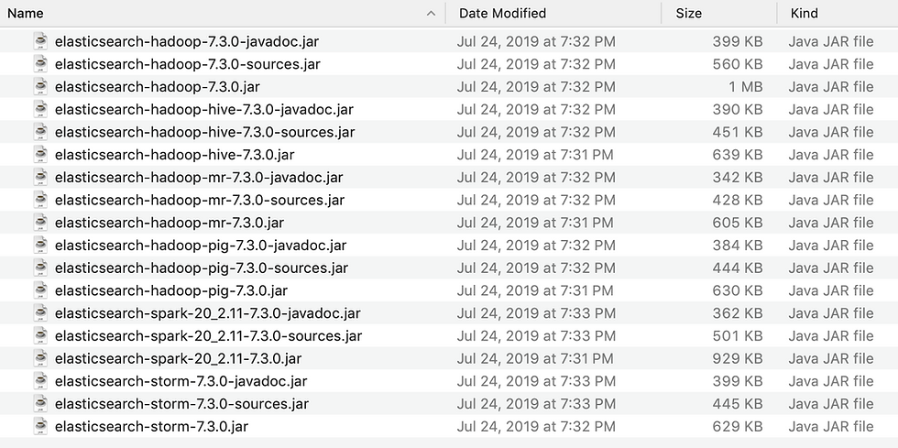The width and height of the screenshot is (898, 448).
Task: Toggle the sort direction arrow in Name column
Action: pos(432,13)
